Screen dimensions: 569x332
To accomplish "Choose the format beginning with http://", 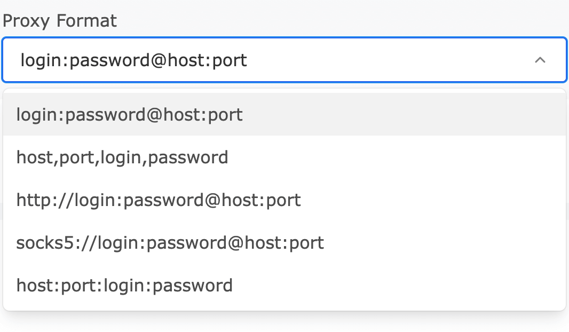I will [x=159, y=200].
